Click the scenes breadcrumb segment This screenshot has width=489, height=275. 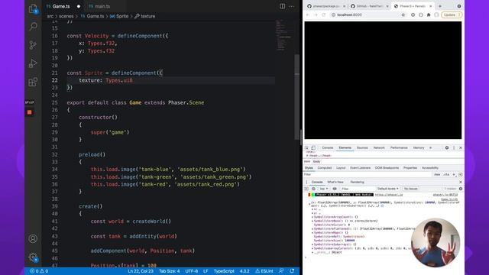[66, 16]
